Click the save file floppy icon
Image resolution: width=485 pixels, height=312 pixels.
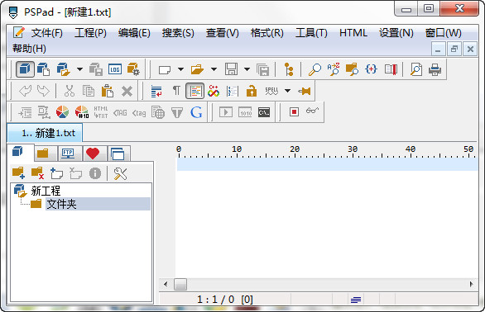pos(231,69)
